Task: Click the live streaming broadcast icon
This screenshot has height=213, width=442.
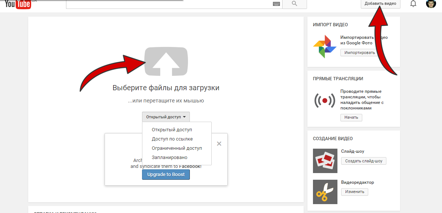Action: (x=325, y=100)
